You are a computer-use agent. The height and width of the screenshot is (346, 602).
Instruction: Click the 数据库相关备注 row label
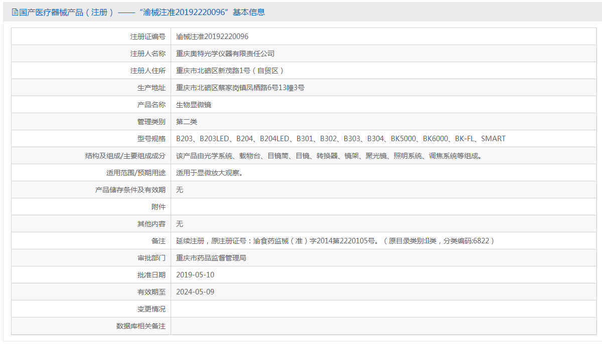(x=141, y=326)
